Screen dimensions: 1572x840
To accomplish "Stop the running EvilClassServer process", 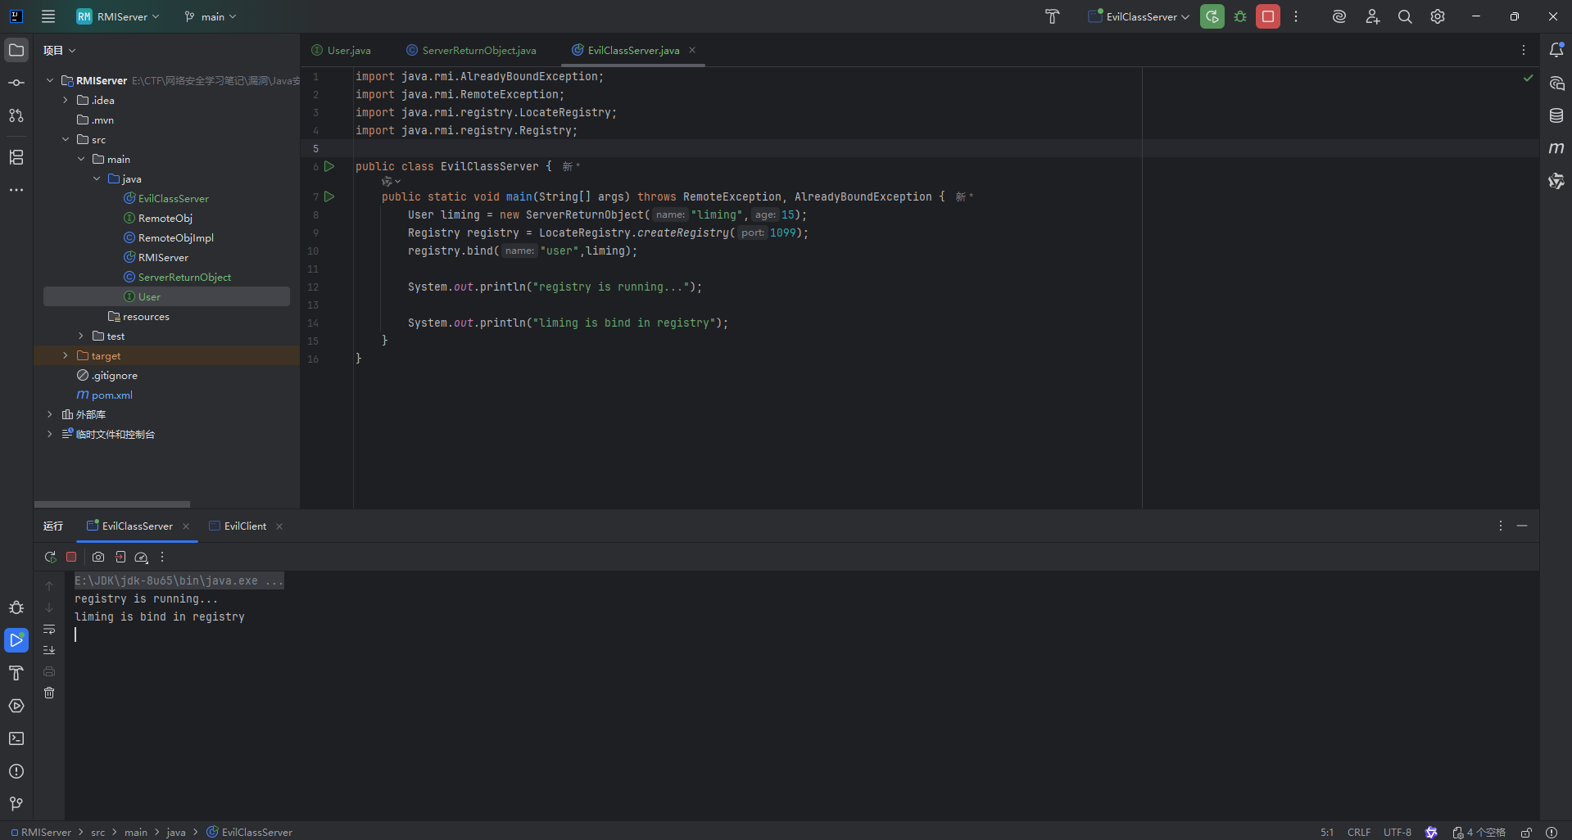I will pyautogui.click(x=1268, y=16).
